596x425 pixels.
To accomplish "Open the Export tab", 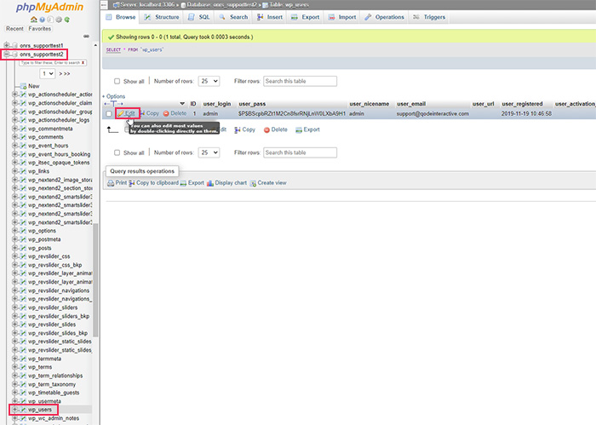I will [x=305, y=17].
